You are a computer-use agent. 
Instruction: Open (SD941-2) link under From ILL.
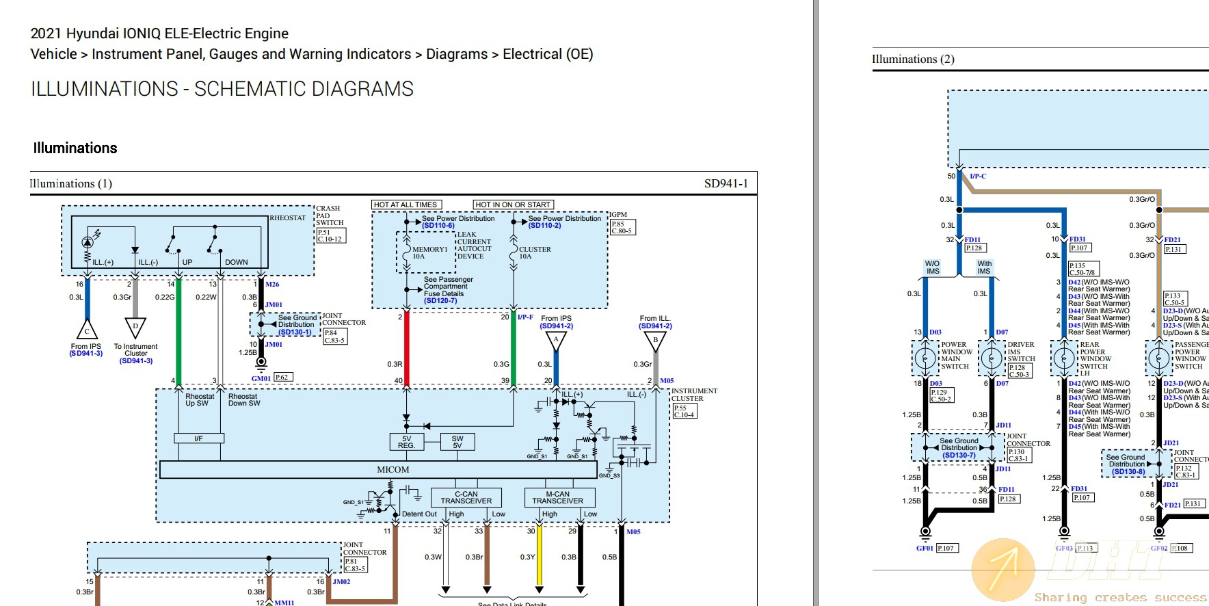[x=655, y=326]
